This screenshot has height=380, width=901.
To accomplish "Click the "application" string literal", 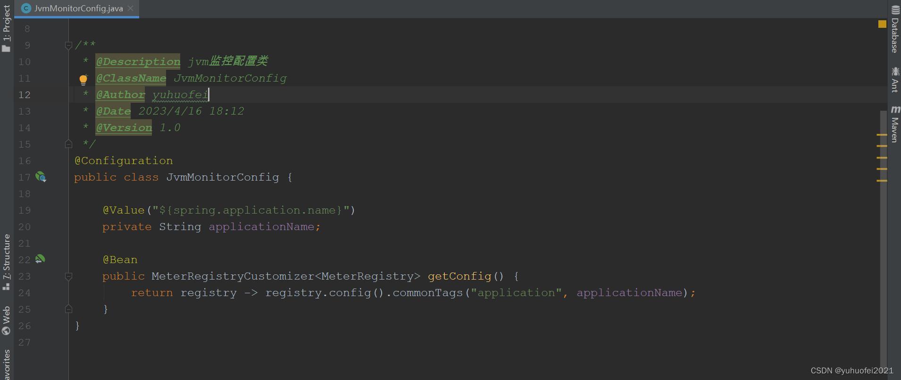I will tap(516, 293).
